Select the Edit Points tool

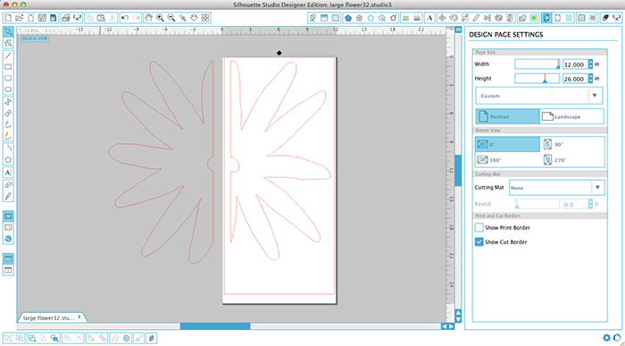pos(8,43)
